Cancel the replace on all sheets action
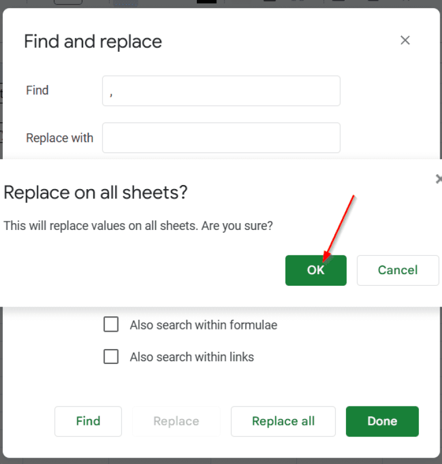The width and height of the screenshot is (442, 464). click(398, 270)
